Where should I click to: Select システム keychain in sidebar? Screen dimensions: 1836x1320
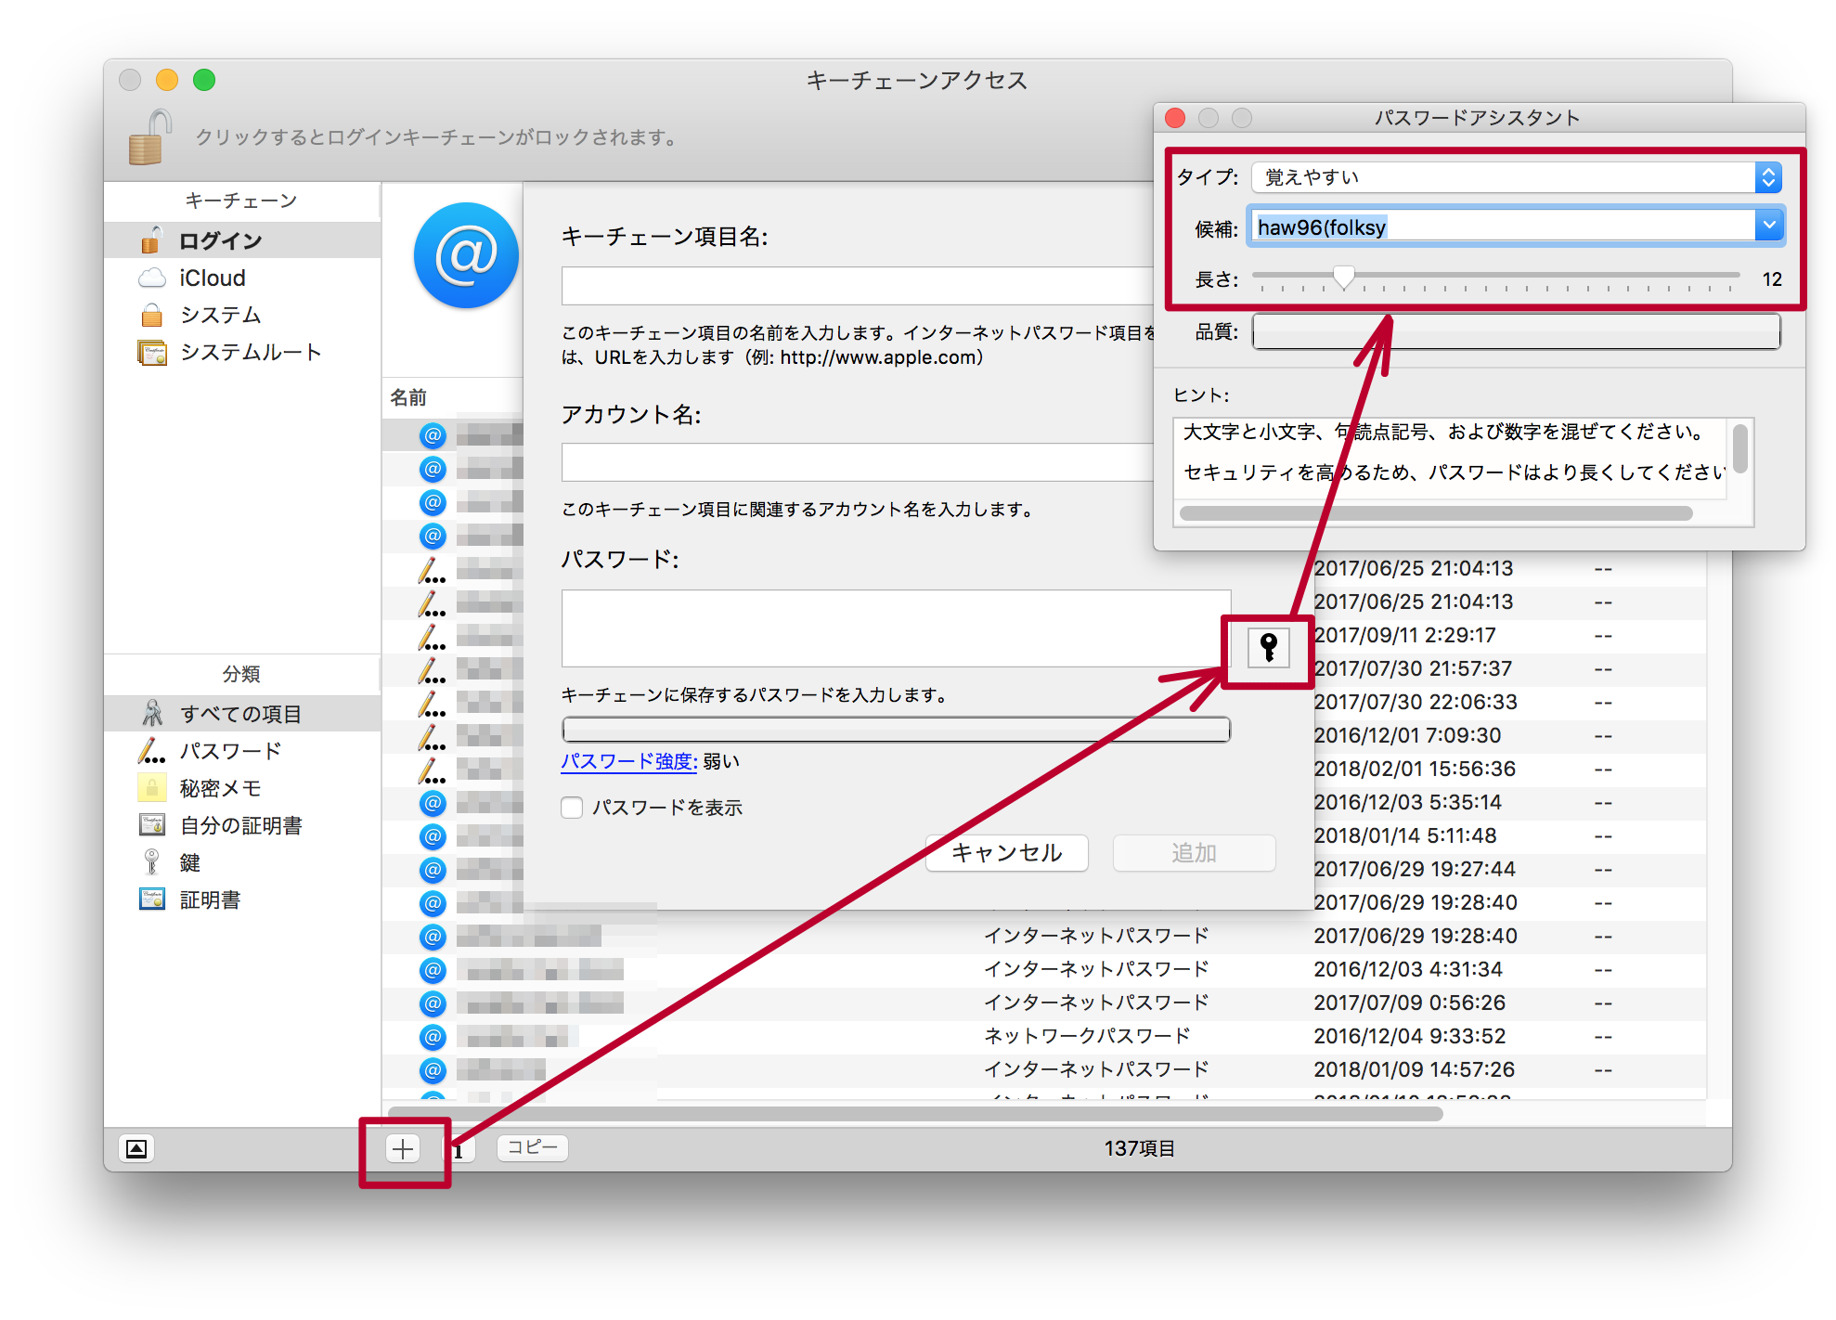[220, 315]
